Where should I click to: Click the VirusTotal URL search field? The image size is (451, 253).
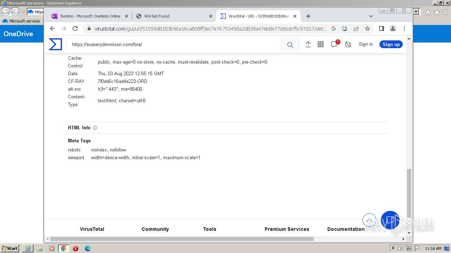click(x=174, y=44)
